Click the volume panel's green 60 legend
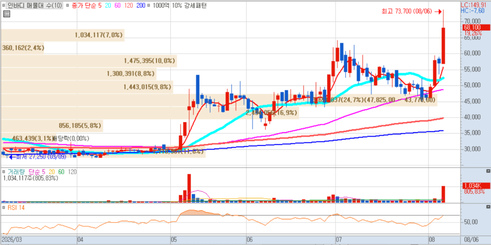 (x=62, y=172)
